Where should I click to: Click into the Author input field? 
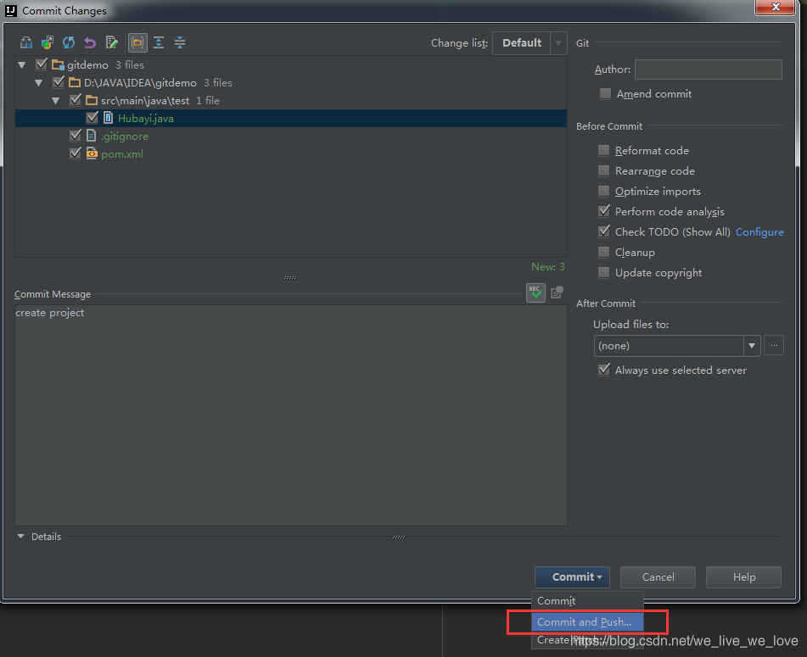click(709, 70)
